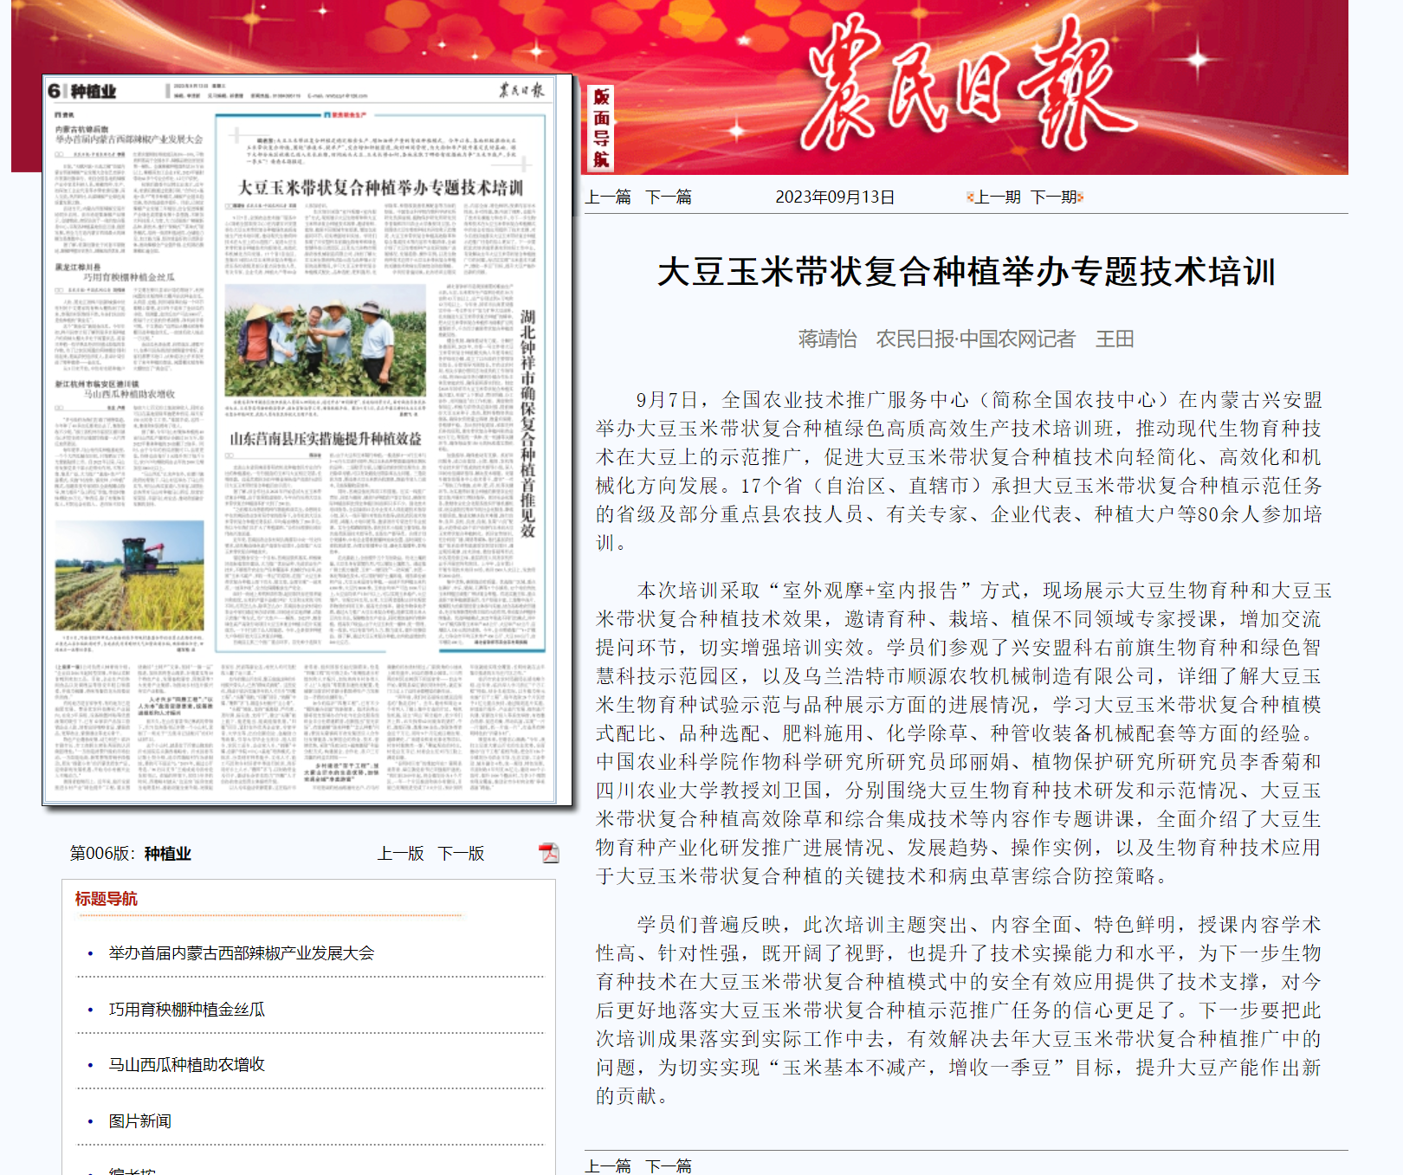Select 山东莒南县压实措施 headline in page thumbnail
This screenshot has height=1175, width=1403.
325,439
